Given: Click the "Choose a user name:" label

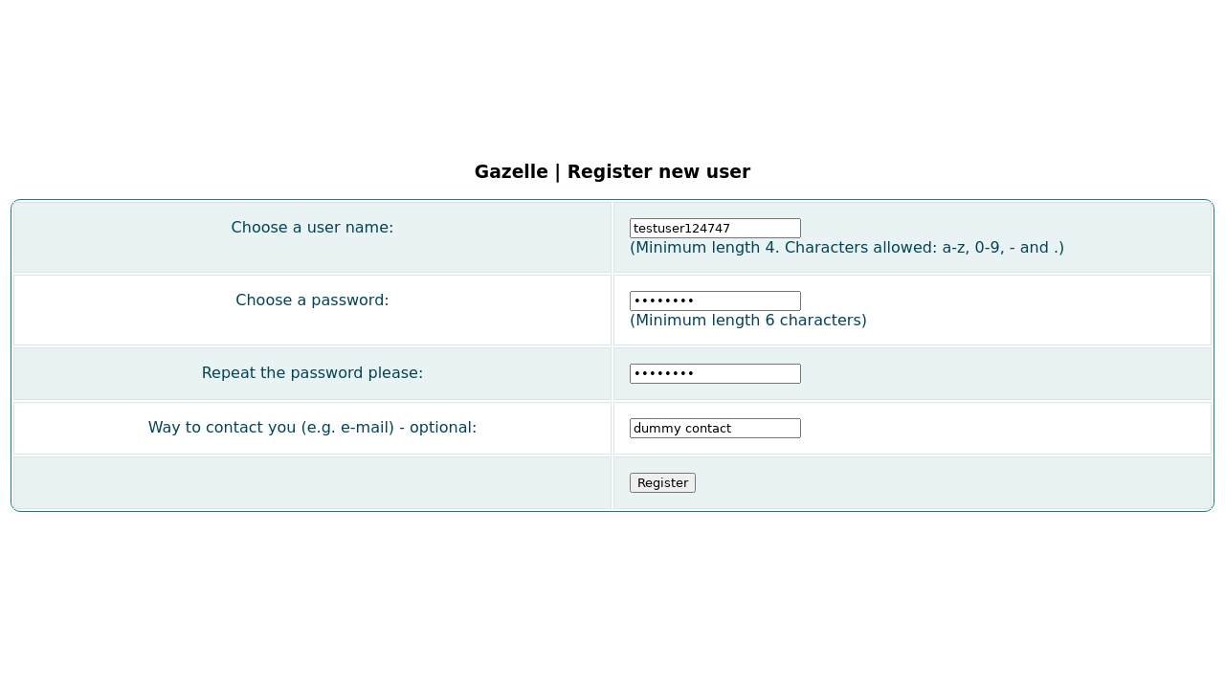Looking at the screenshot, I should click(312, 228).
